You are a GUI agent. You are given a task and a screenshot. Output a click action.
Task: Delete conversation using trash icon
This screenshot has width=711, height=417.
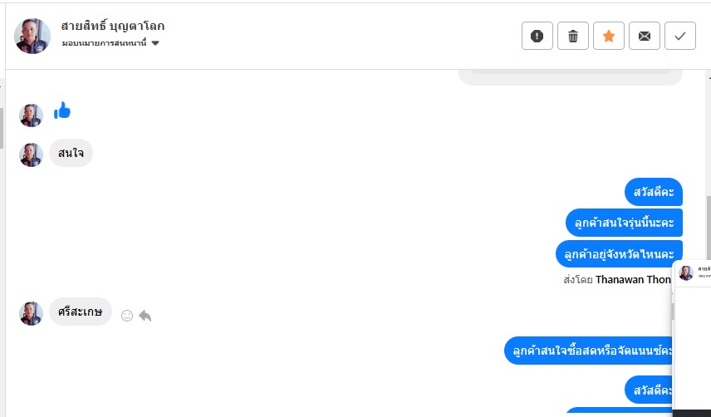[573, 36]
